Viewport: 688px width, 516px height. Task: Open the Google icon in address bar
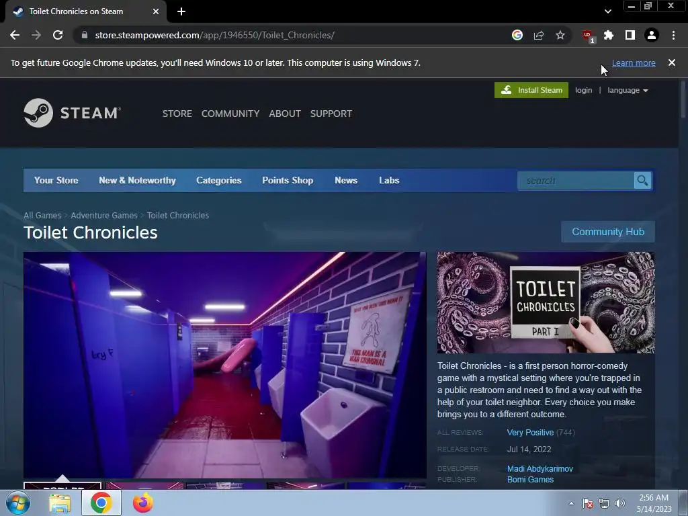(517, 35)
